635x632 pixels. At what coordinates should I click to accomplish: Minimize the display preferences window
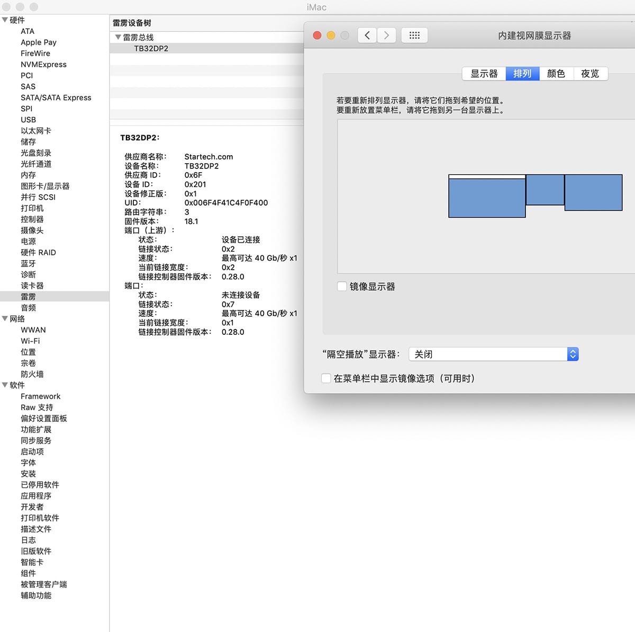[331, 35]
